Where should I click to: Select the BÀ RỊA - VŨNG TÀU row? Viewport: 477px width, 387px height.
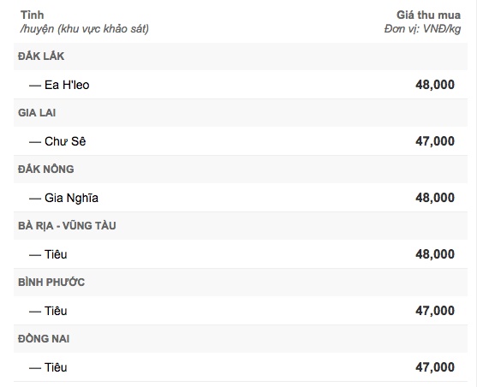pos(241,226)
